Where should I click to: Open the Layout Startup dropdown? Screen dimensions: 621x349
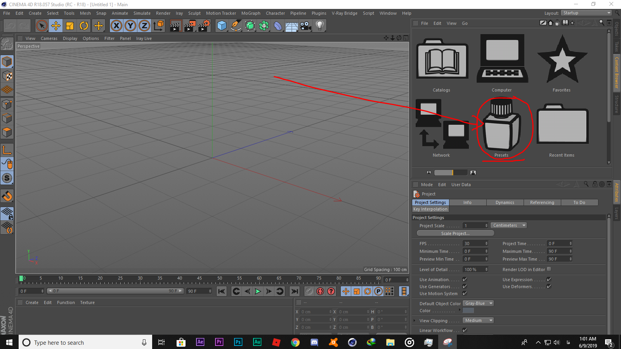(586, 13)
